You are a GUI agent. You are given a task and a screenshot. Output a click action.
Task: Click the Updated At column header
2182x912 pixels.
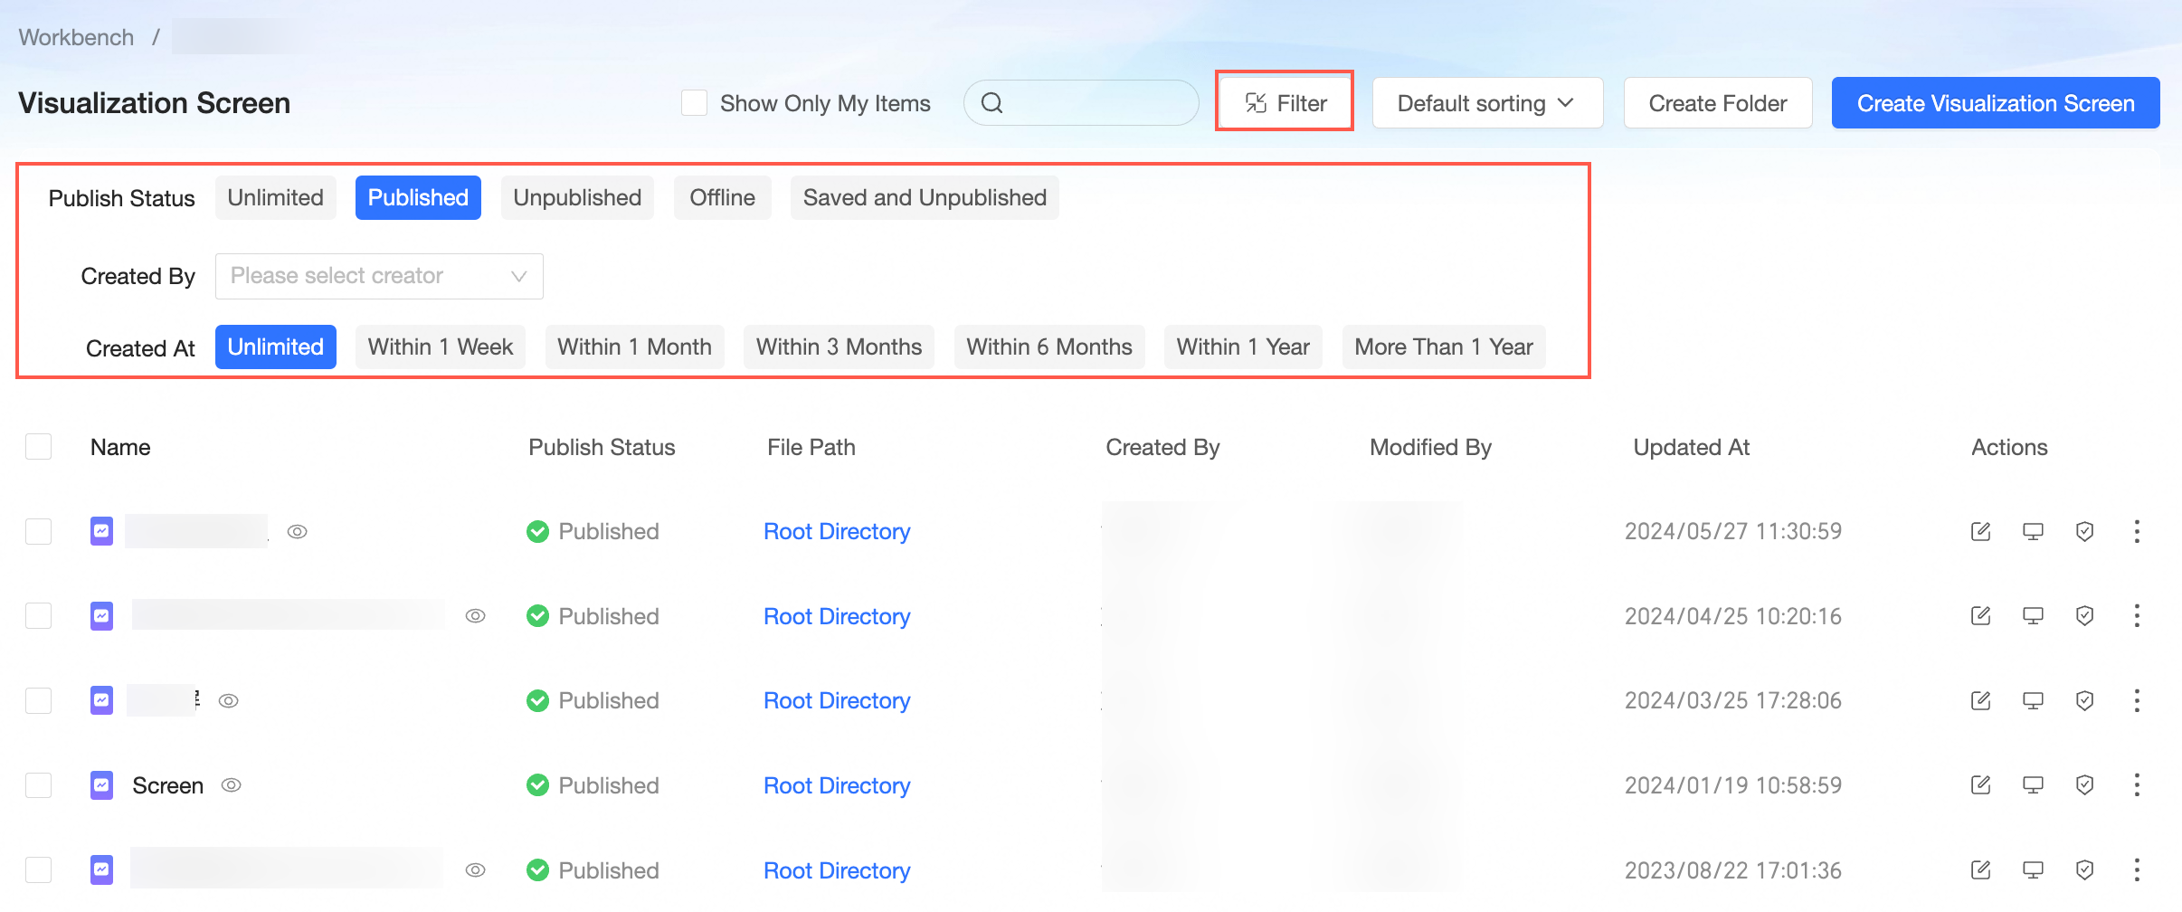click(x=1692, y=447)
